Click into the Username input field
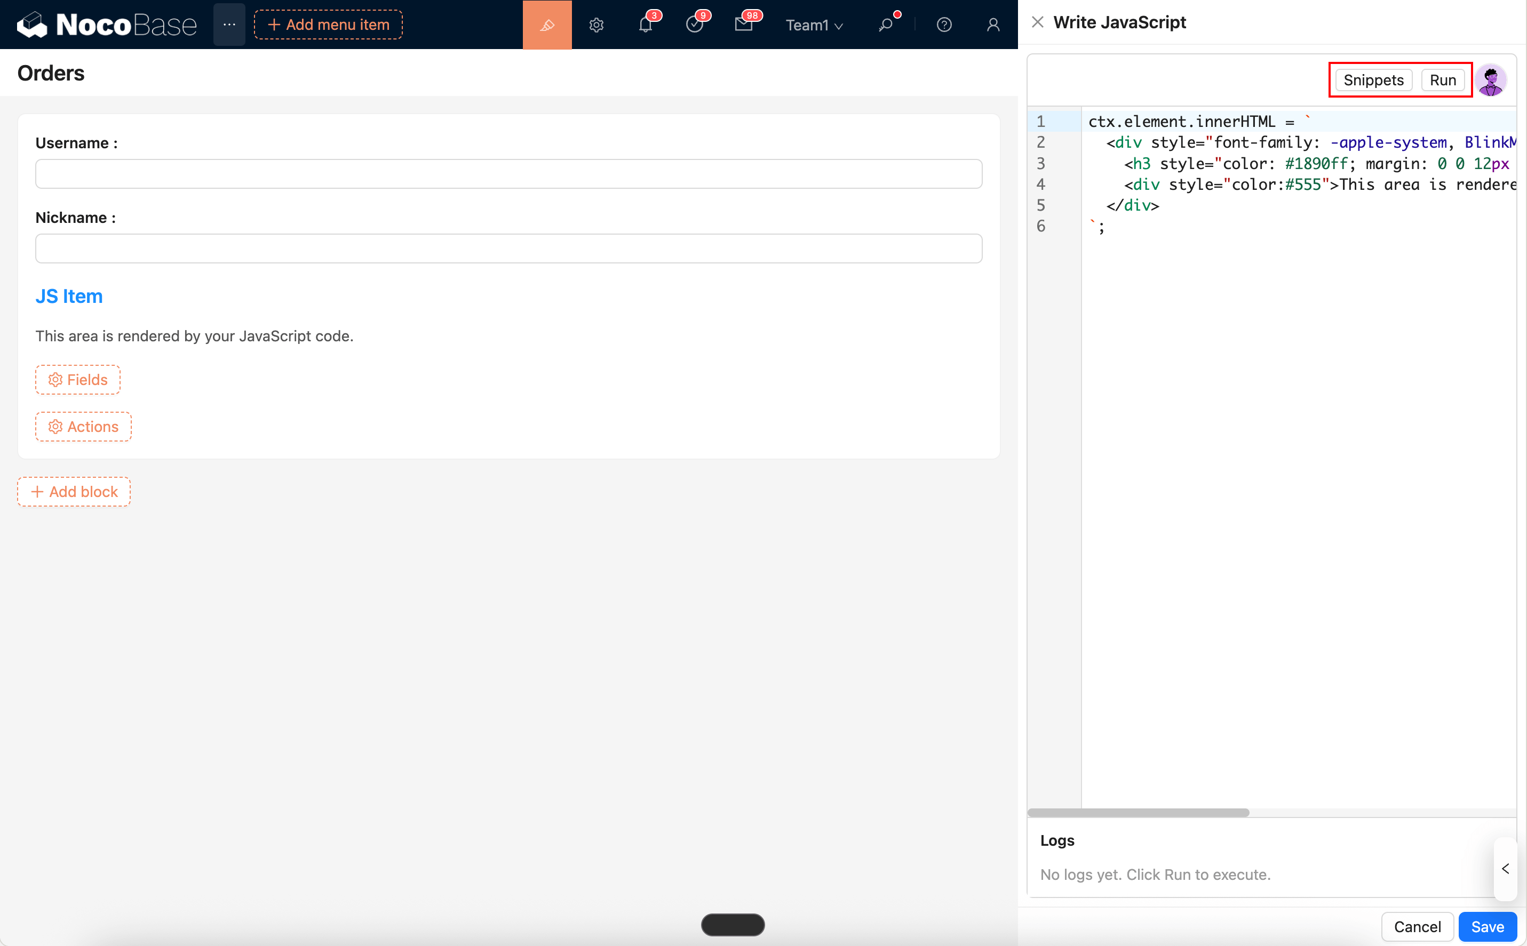 click(x=508, y=174)
